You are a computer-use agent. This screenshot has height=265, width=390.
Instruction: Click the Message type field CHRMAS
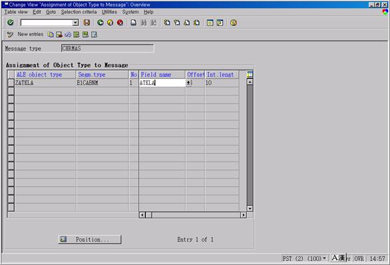click(x=107, y=48)
